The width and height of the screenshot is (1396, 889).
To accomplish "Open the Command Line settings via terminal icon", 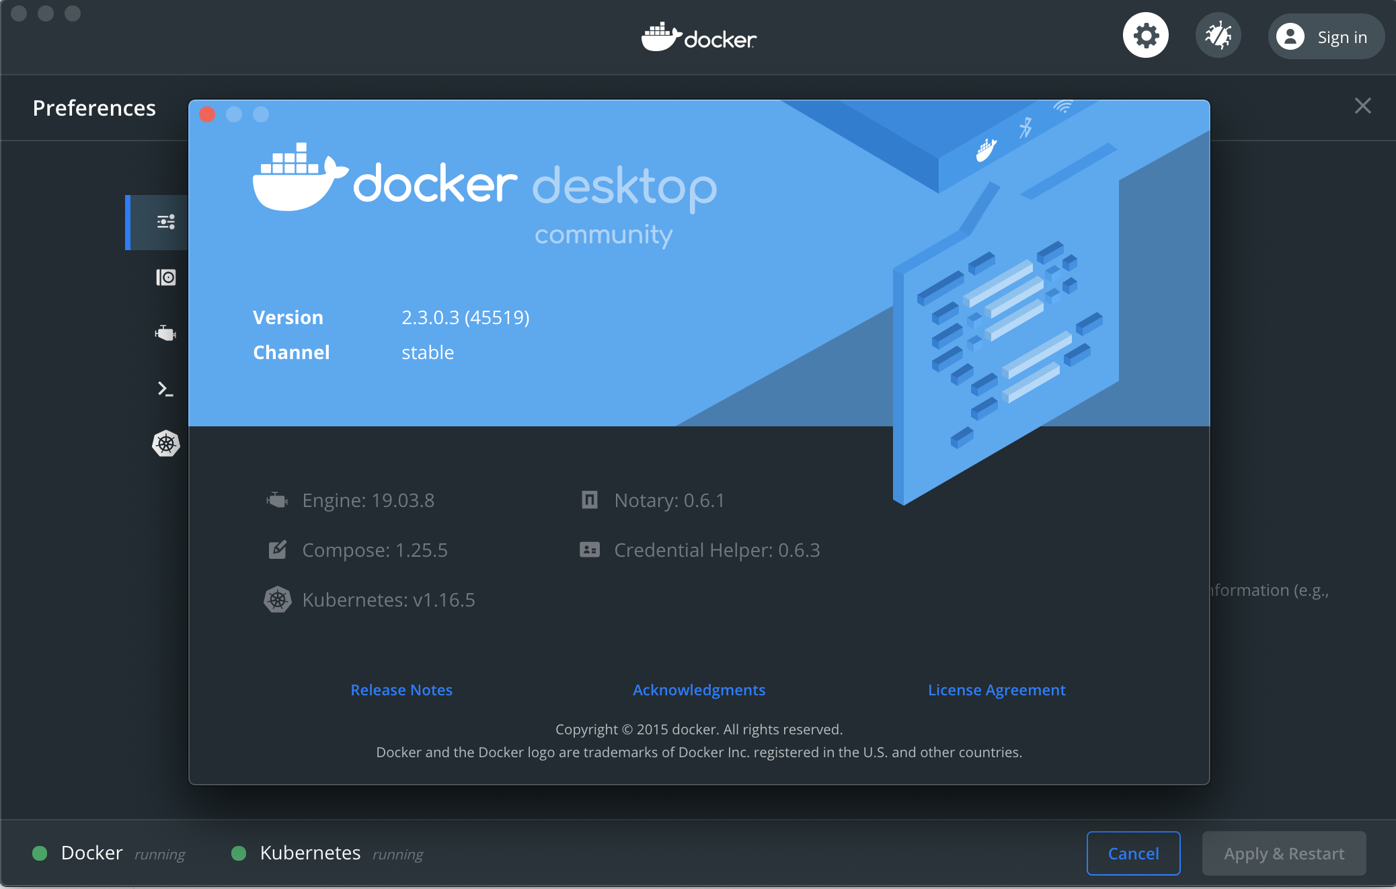I will [165, 389].
